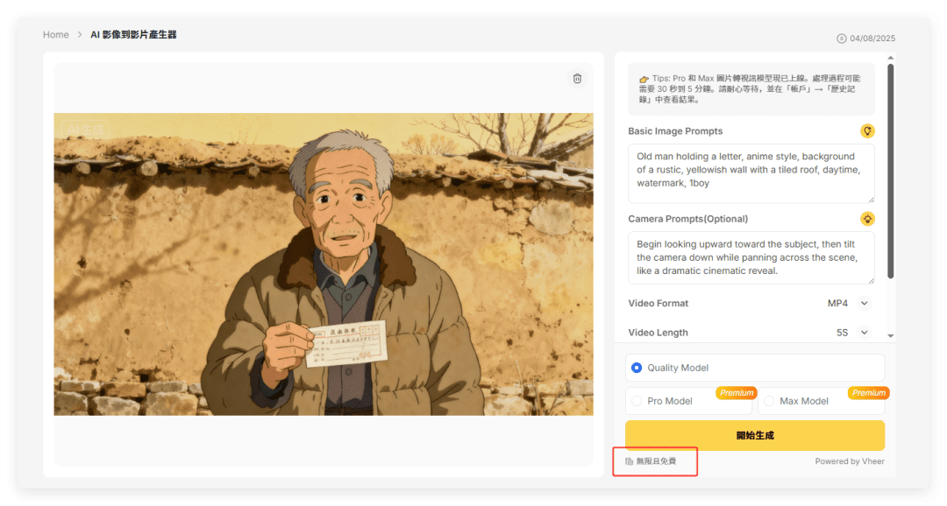Image resolution: width=947 pixels, height=506 pixels.
Task: Click the pointing hand Tips icon
Action: 644,79
